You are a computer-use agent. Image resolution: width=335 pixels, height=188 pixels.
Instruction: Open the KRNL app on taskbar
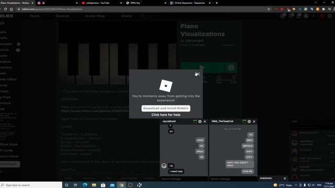point(139,185)
